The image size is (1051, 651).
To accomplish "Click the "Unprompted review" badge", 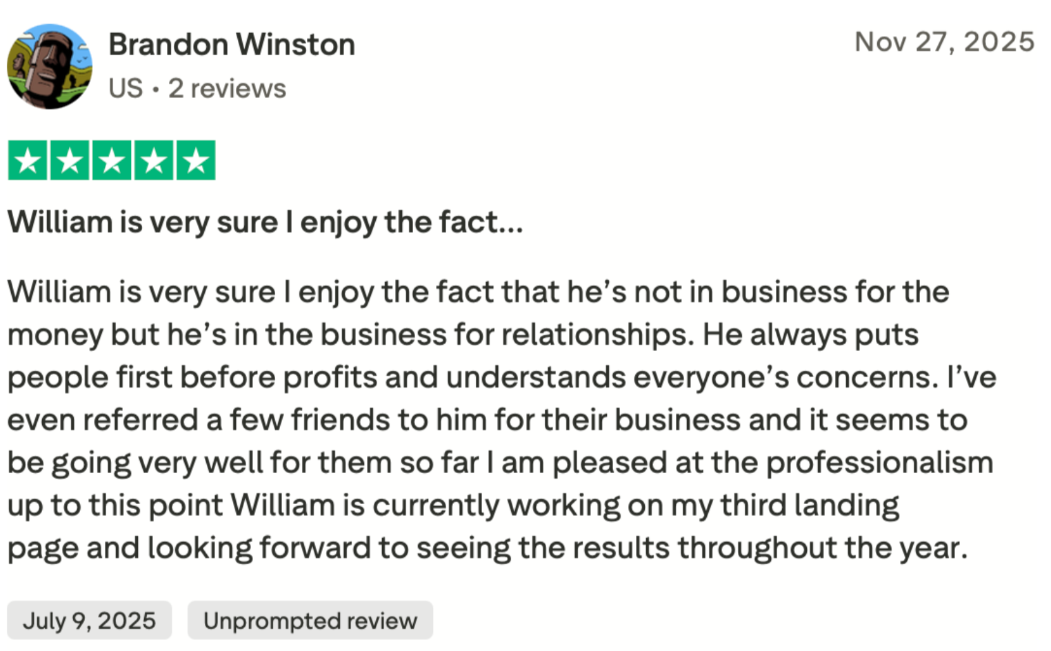I will point(310,621).
